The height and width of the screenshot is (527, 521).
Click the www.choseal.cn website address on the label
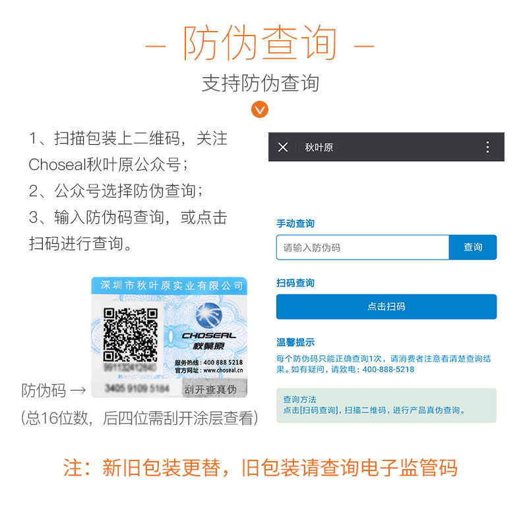[x=223, y=370]
